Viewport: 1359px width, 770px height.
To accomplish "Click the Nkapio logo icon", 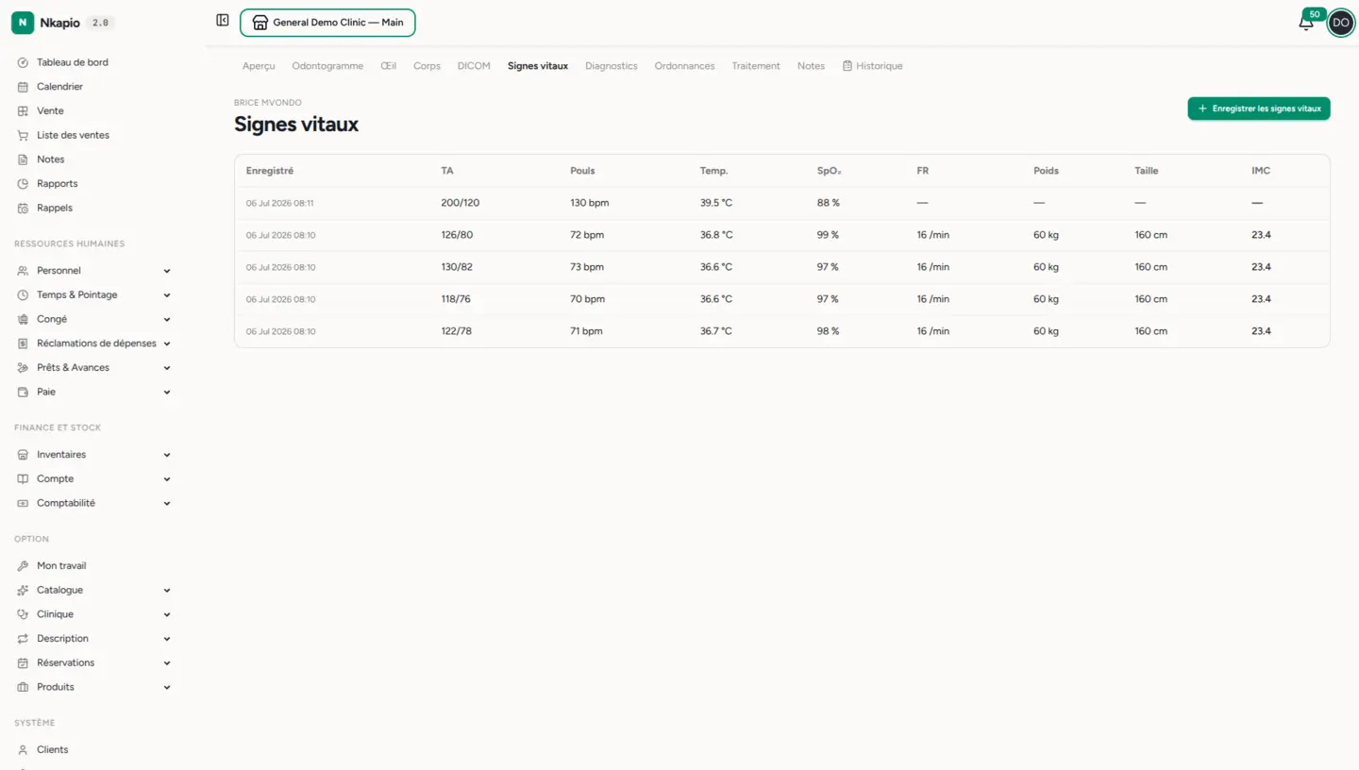I will click(x=23, y=23).
